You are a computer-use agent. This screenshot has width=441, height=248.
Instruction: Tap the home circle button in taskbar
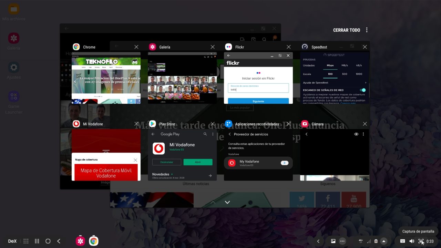pyautogui.click(x=48, y=241)
